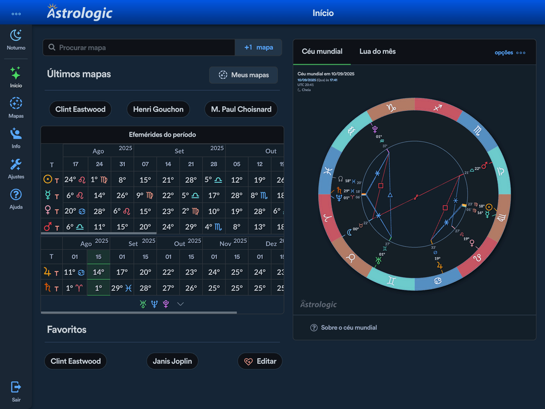This screenshot has width=545, height=409.
Task: Switch to the Céu mundial tab
Action: click(x=322, y=52)
